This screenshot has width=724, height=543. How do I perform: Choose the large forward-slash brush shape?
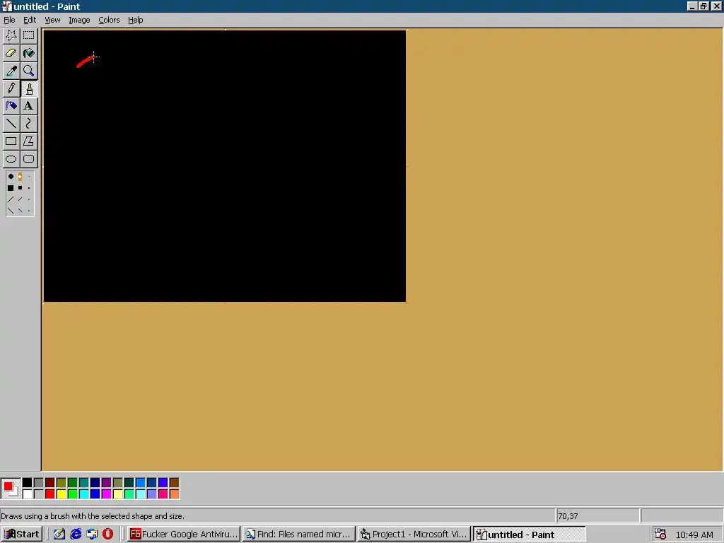click(x=11, y=199)
